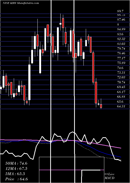130x183 pixels.
Task: Click the 84.89 price level label
Action: [x=121, y=29]
